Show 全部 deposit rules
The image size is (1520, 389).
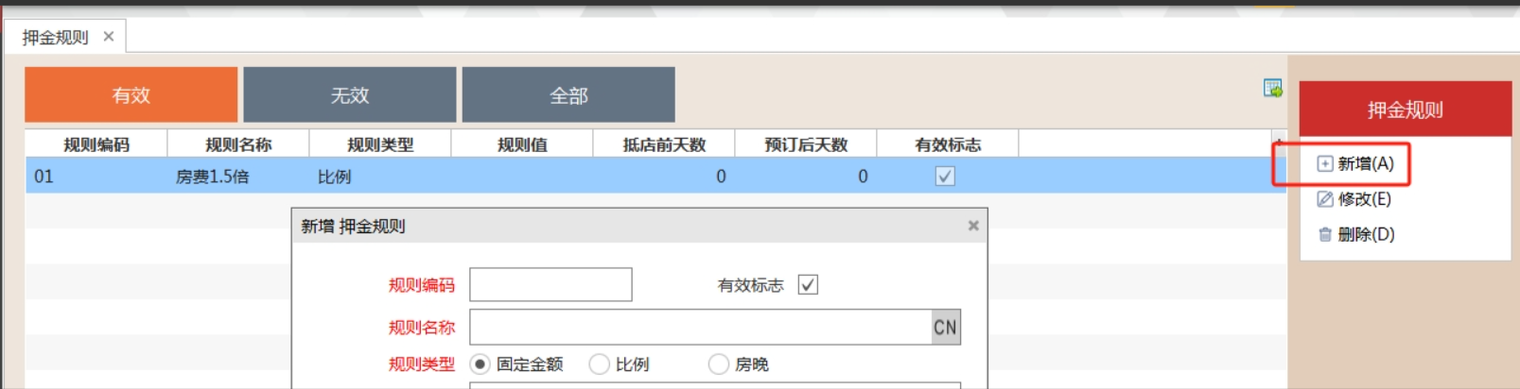pos(568,95)
